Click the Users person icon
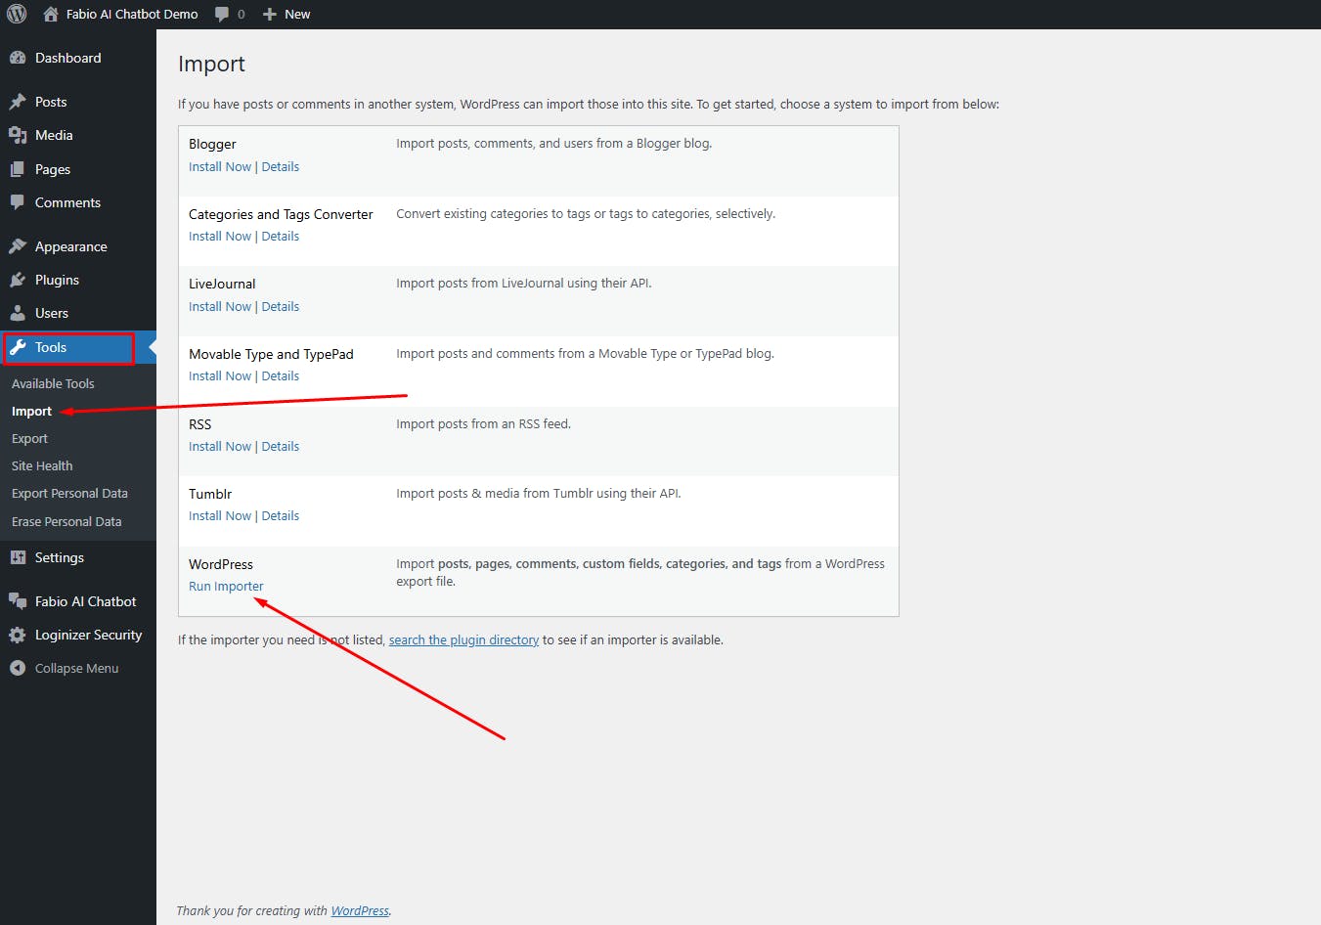The image size is (1321, 925). click(18, 313)
